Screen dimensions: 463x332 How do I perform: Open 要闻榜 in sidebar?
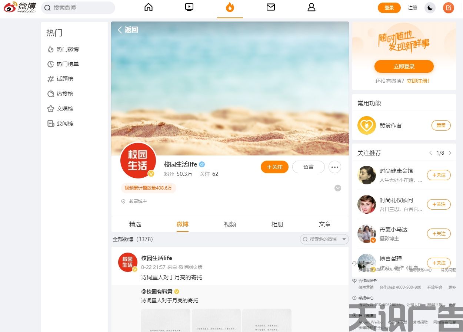pos(60,124)
